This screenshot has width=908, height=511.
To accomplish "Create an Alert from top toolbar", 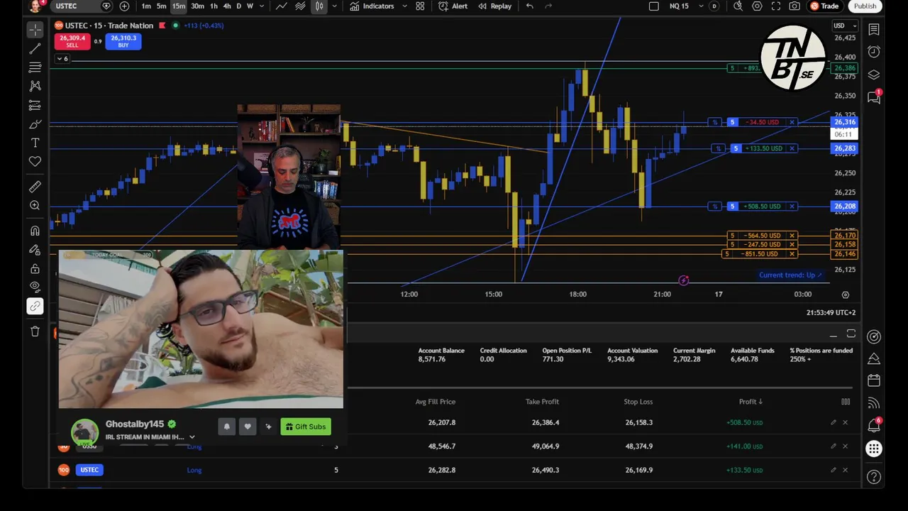I will click(453, 6).
